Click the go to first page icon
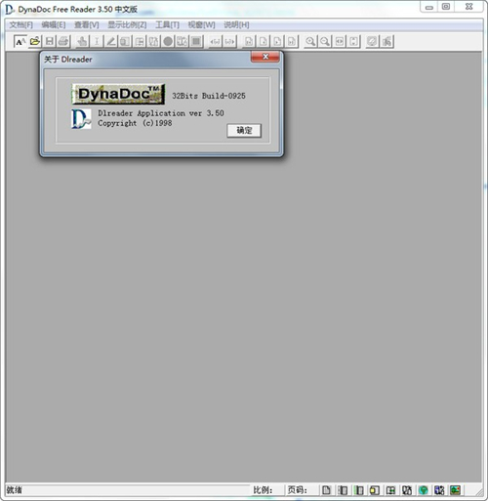Screen dimensions: 488x501 (249, 42)
